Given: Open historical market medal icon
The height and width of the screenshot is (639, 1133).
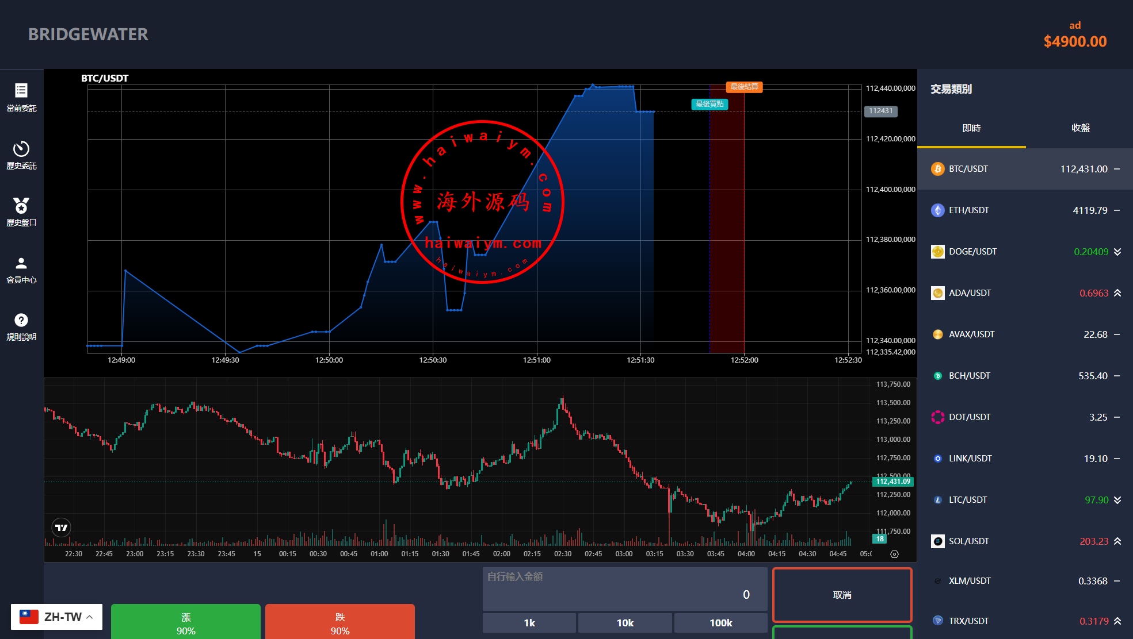Looking at the screenshot, I should pos(21,205).
